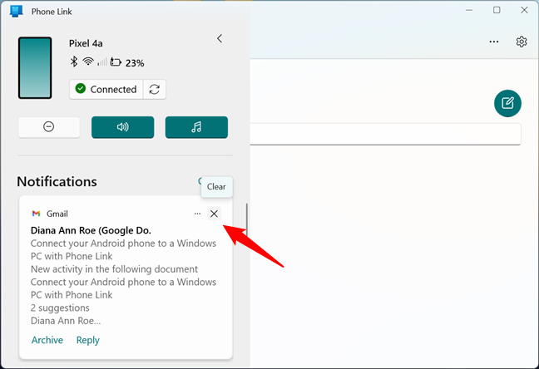Compose a new message
This screenshot has height=369, width=539.
(x=507, y=103)
